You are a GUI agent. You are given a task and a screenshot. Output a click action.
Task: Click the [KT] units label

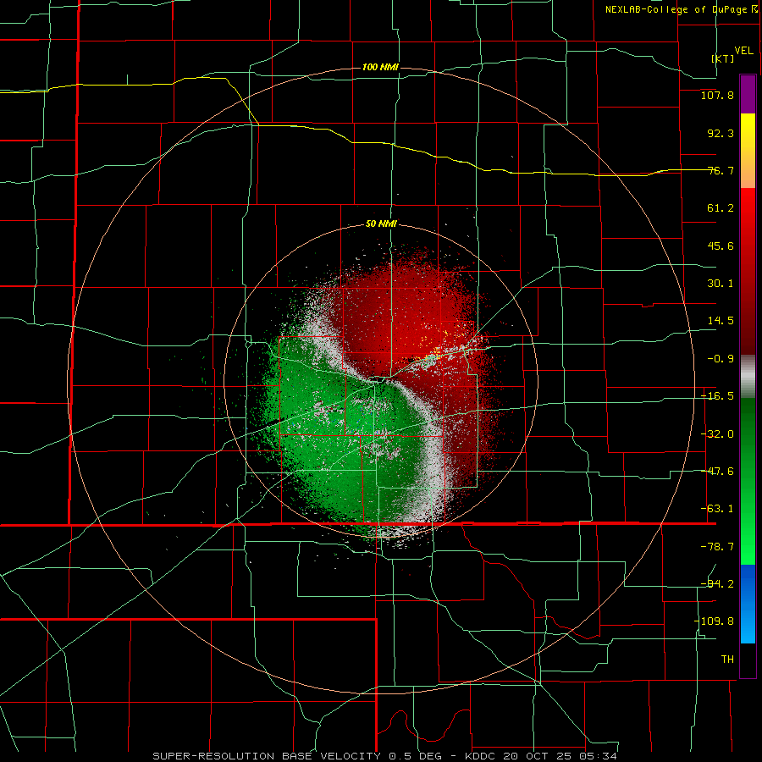click(x=723, y=58)
